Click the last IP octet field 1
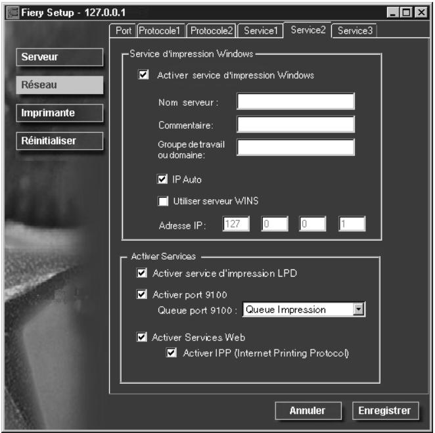 [352, 224]
